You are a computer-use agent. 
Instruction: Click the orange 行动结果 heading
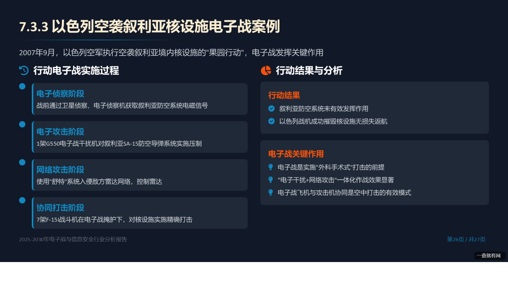(x=284, y=95)
